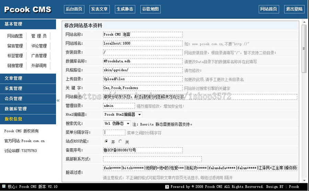Click the 讨论QQ群:73275763 text
The height and width of the screenshot is (191, 309).
tap(21, 151)
